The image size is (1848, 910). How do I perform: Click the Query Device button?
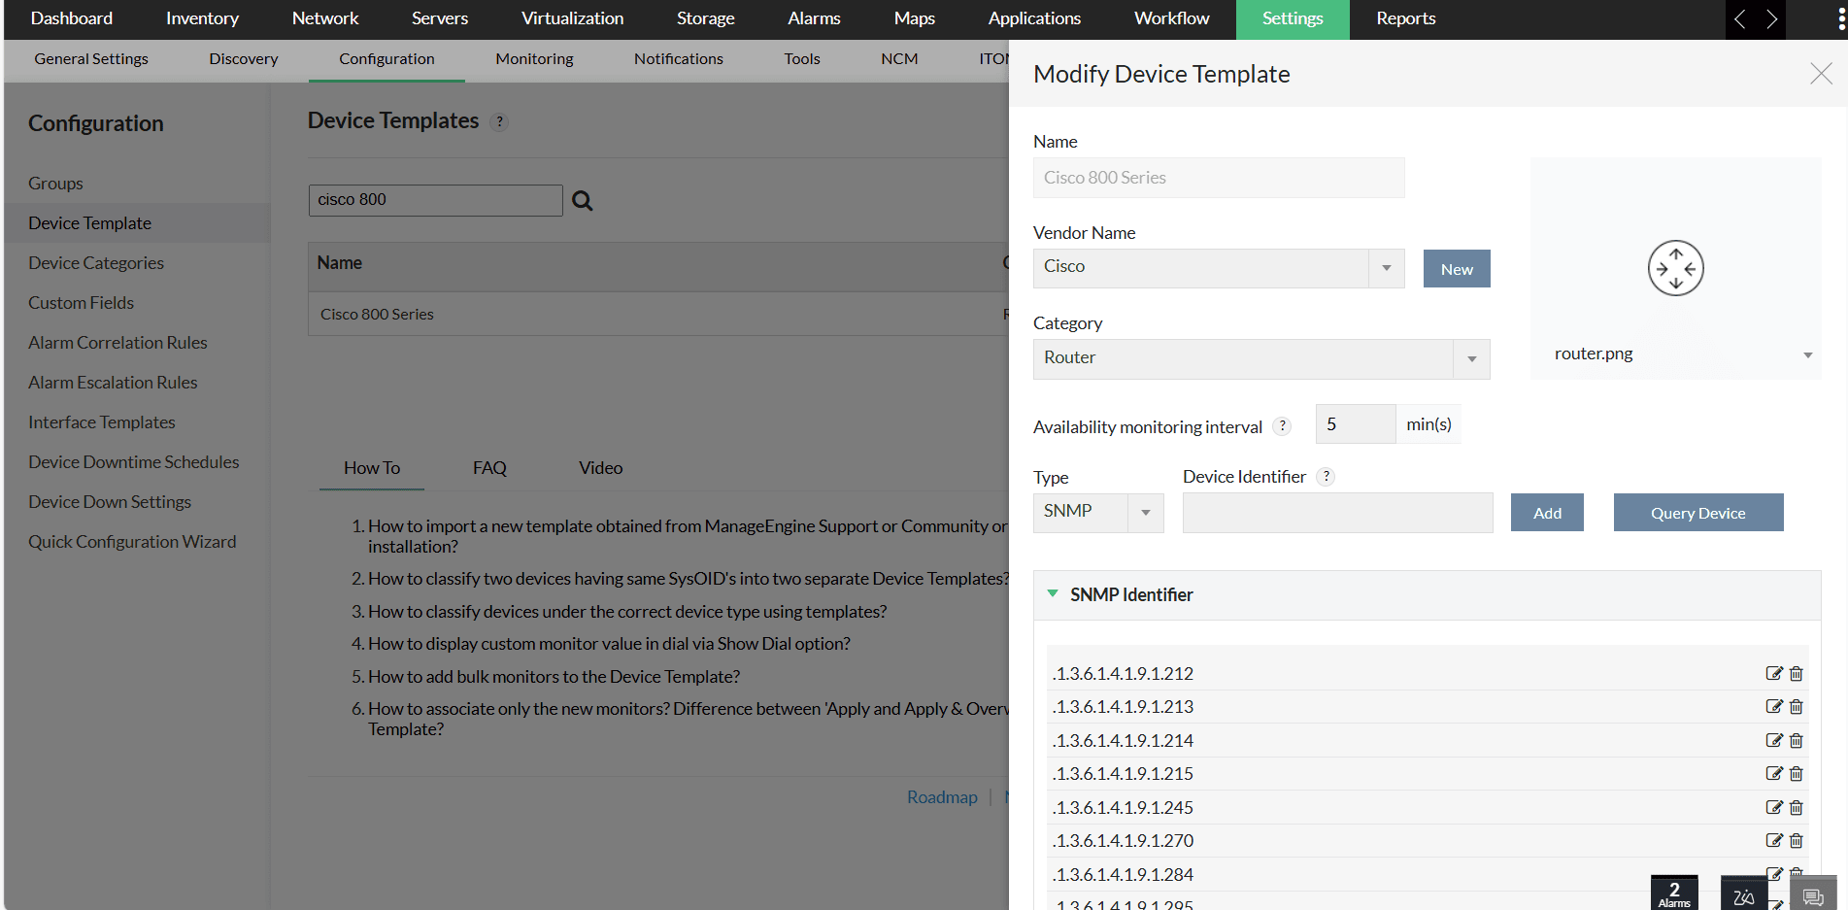coord(1698,513)
